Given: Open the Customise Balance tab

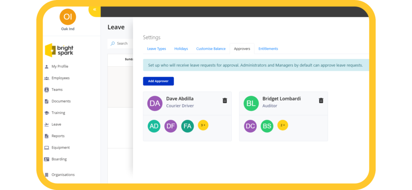Looking at the screenshot, I should pos(211,49).
